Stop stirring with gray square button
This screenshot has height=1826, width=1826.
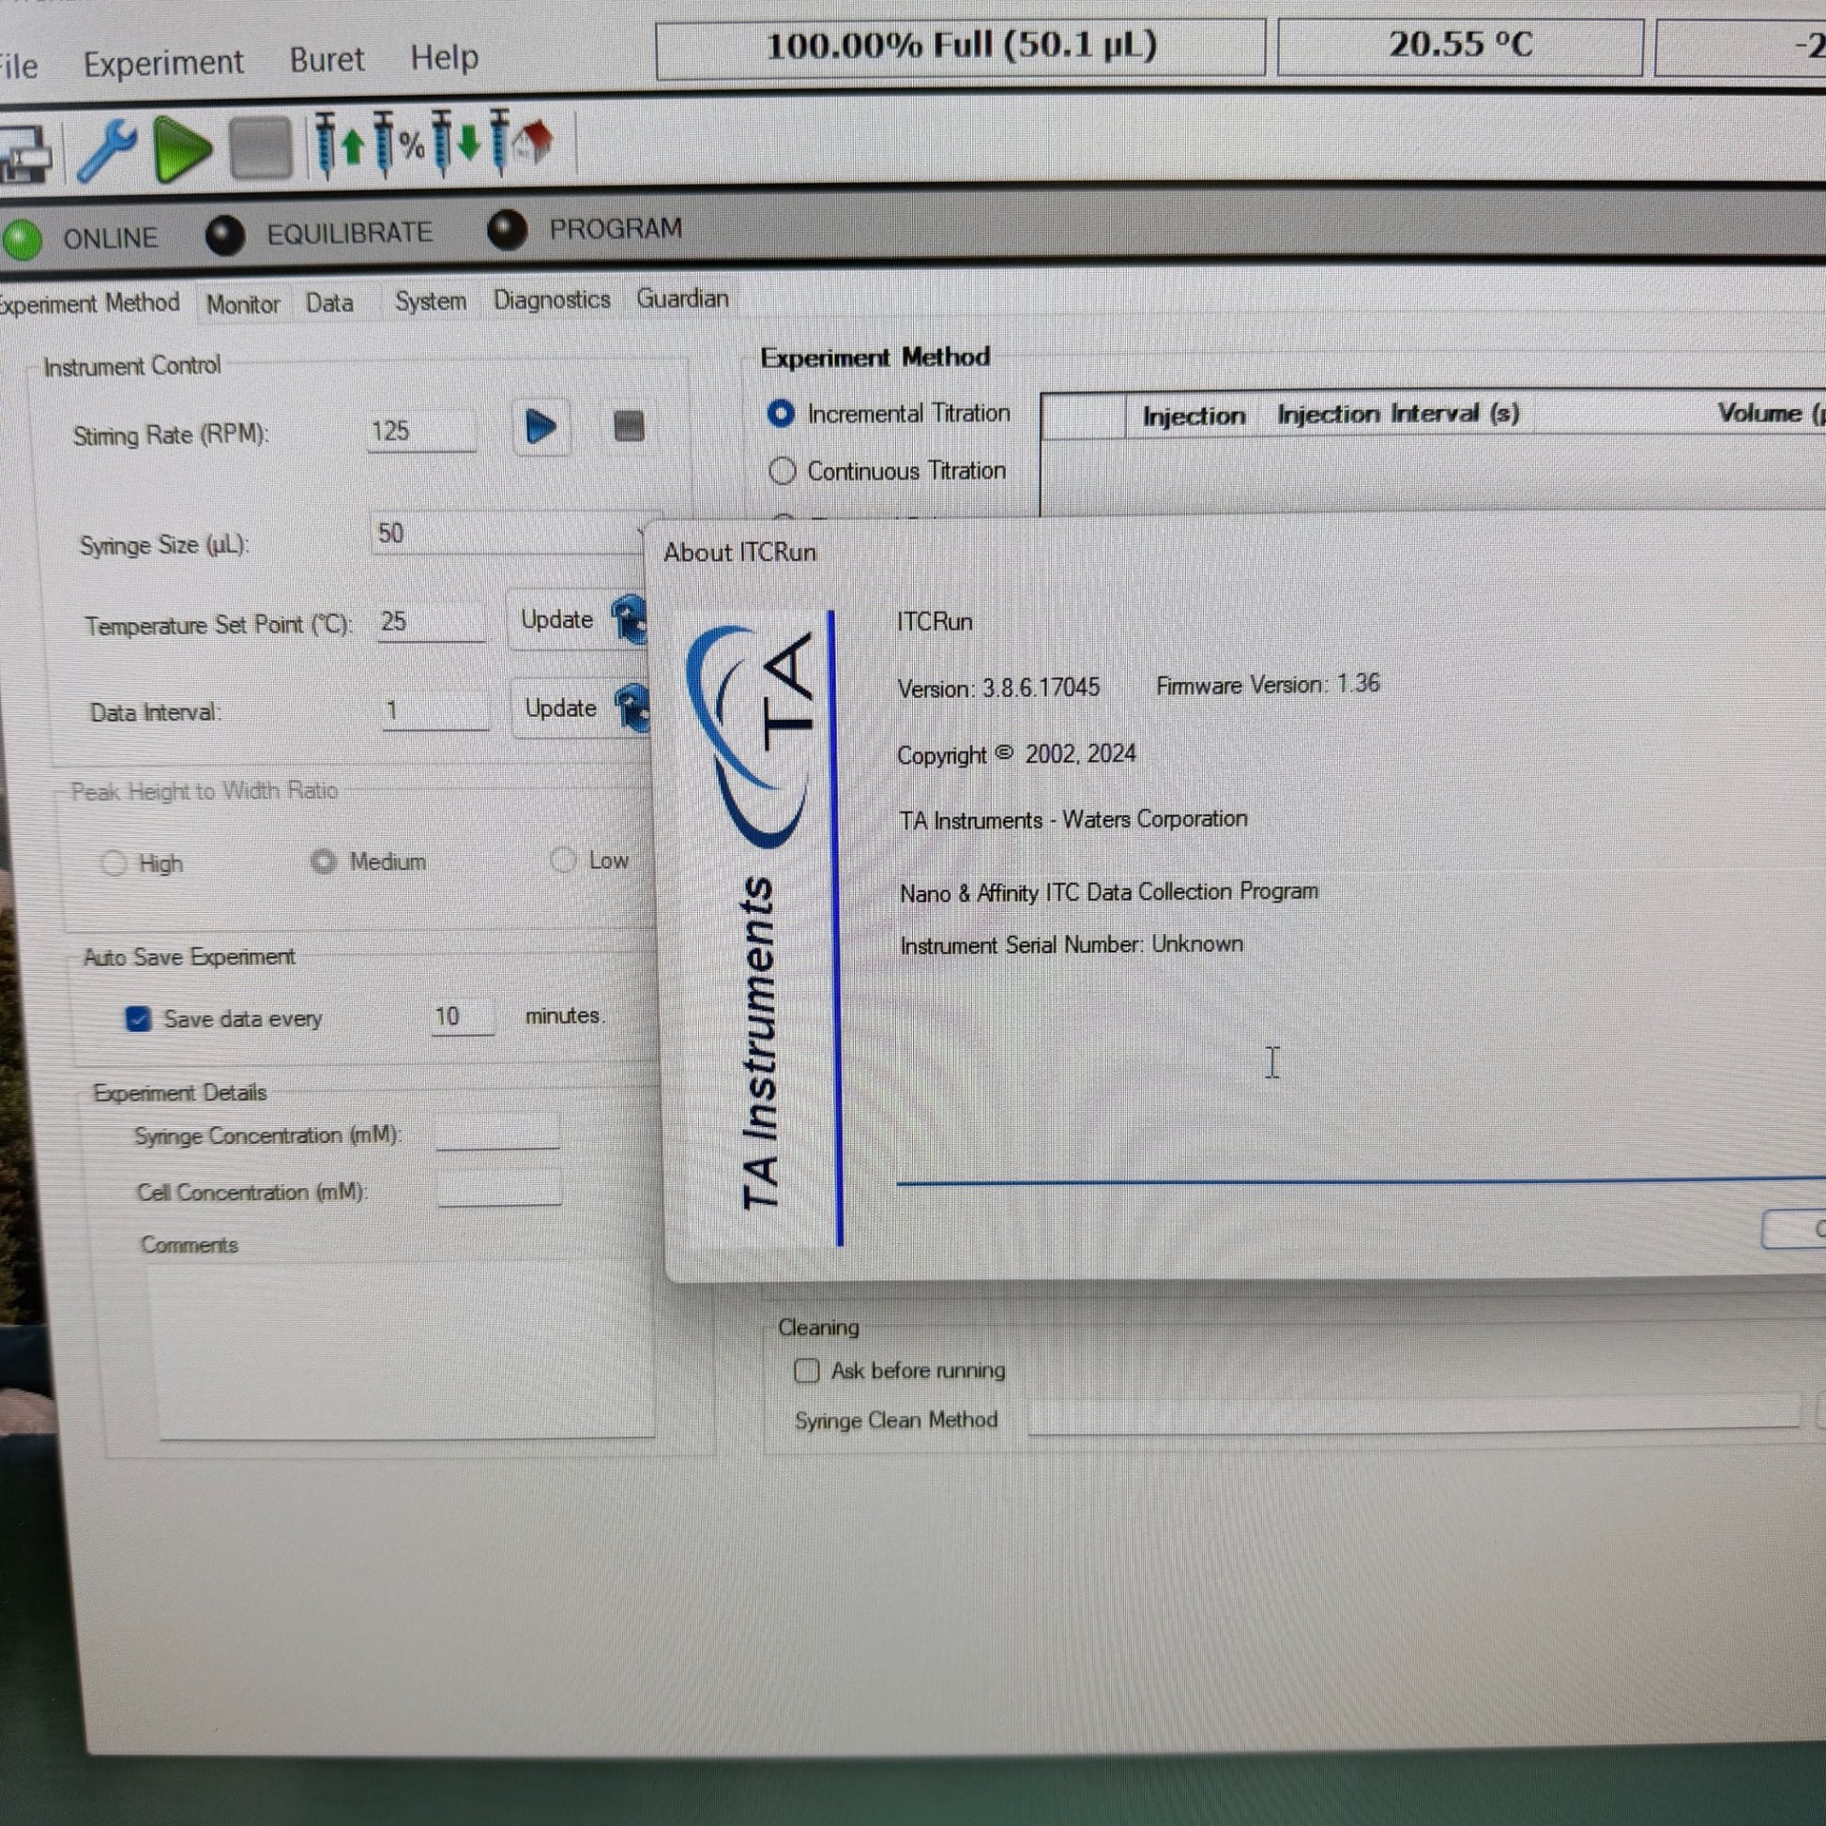629,426
